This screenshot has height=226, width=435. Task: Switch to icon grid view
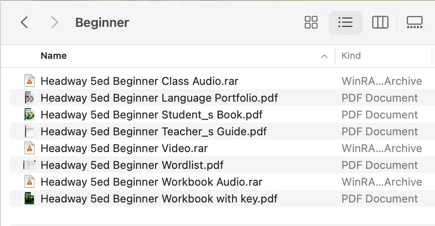[x=311, y=22]
